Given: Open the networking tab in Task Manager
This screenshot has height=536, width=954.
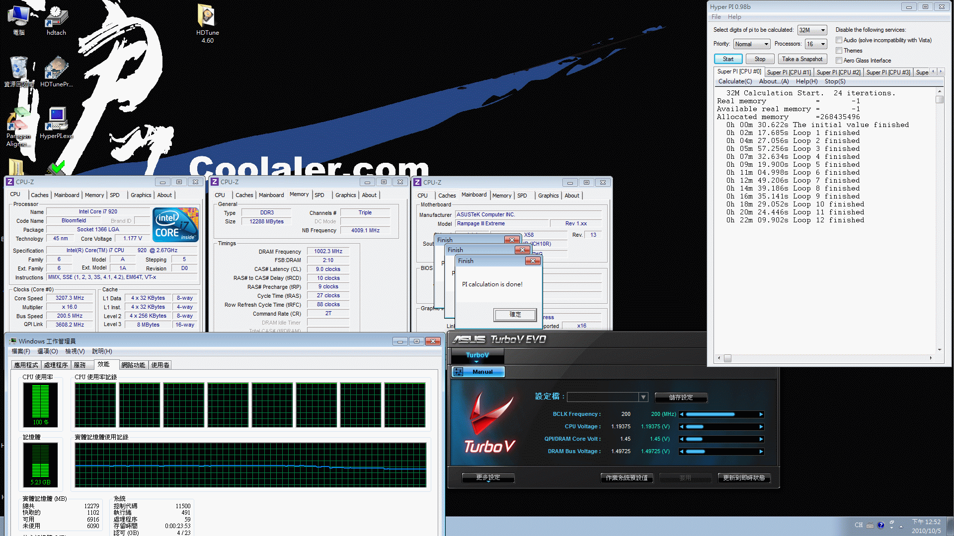Looking at the screenshot, I should (133, 365).
